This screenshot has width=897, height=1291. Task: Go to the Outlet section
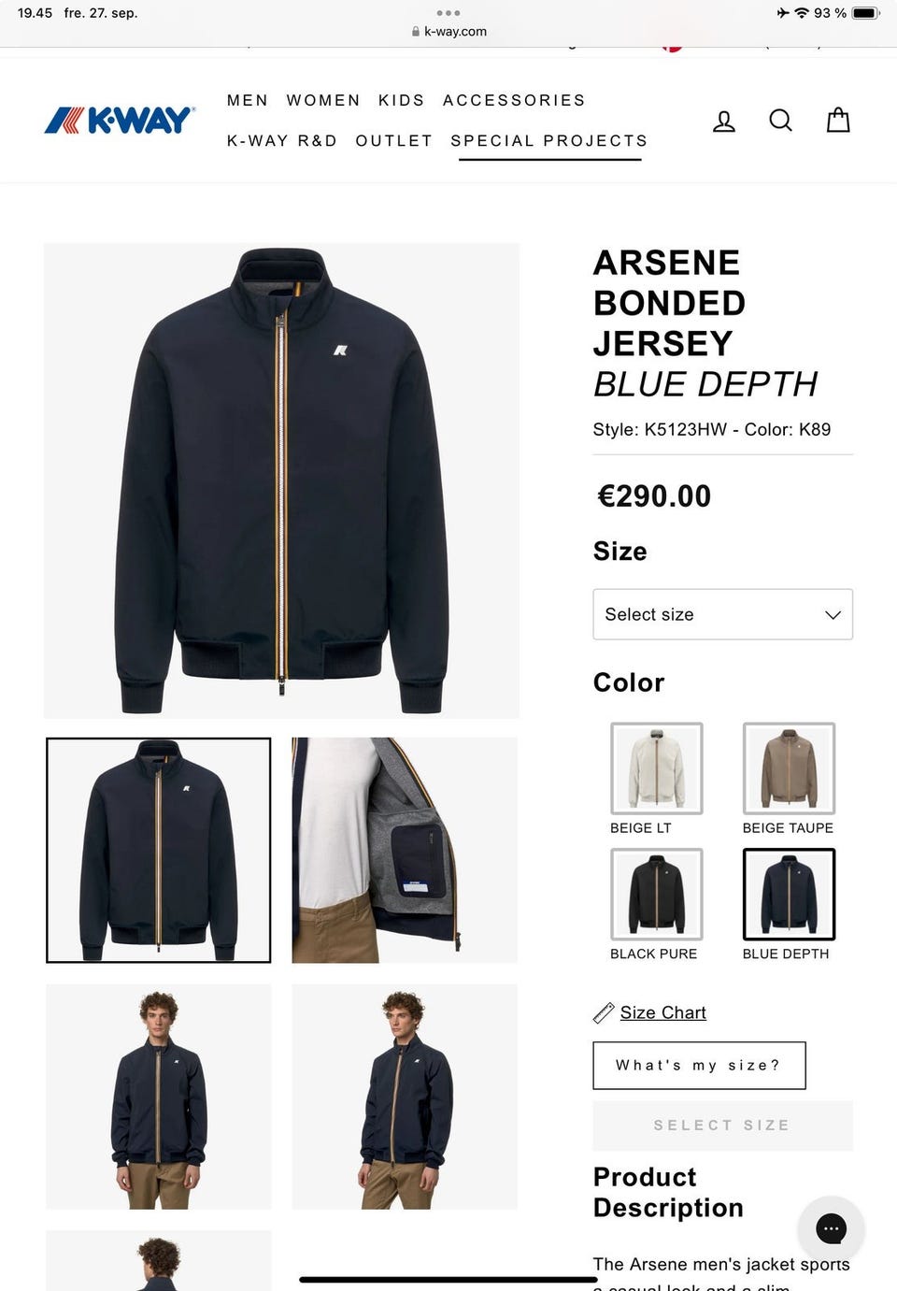tap(394, 140)
